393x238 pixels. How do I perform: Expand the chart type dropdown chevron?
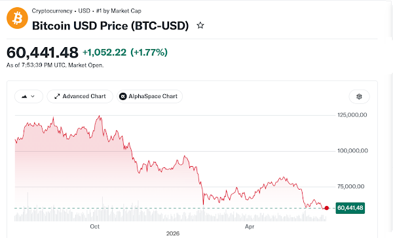pos(33,96)
